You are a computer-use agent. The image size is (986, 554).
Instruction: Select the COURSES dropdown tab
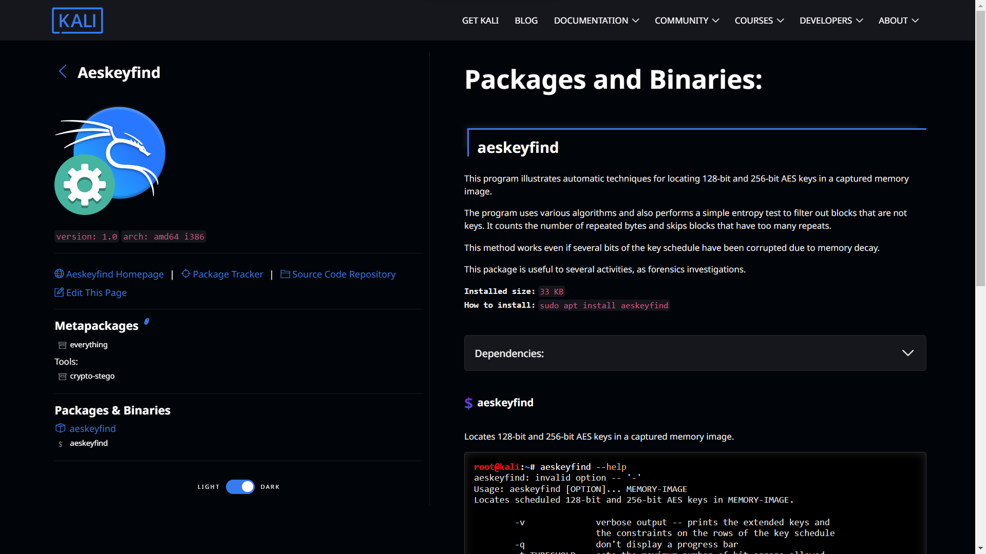(758, 21)
